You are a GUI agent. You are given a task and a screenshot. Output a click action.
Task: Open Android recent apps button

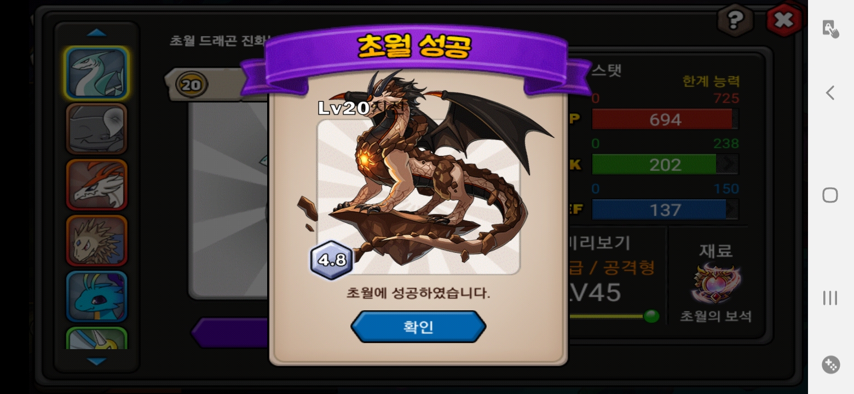coord(830,298)
